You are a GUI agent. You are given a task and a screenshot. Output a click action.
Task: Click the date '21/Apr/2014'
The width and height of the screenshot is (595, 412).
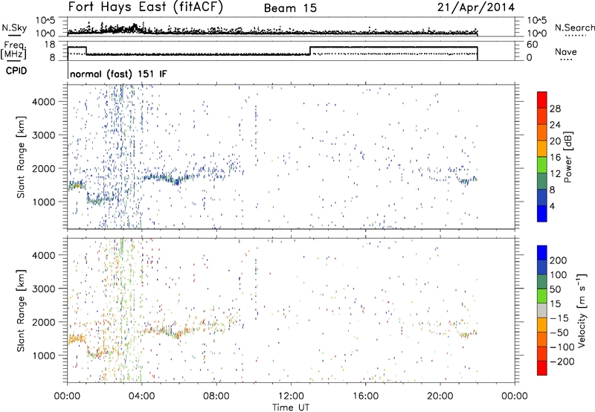(476, 7)
